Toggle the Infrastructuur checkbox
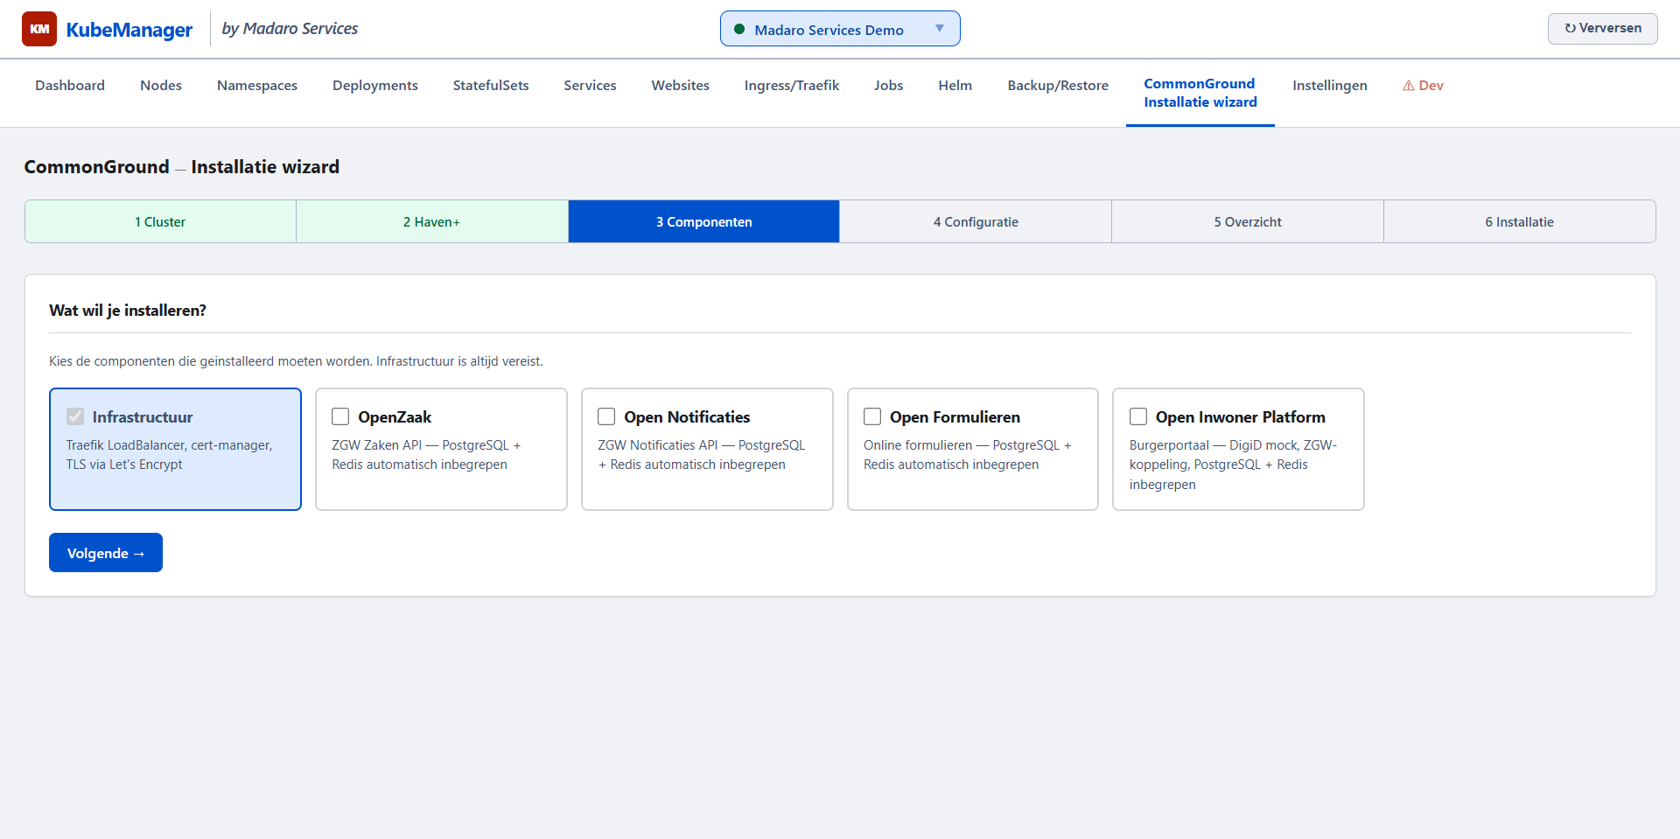 coord(75,416)
